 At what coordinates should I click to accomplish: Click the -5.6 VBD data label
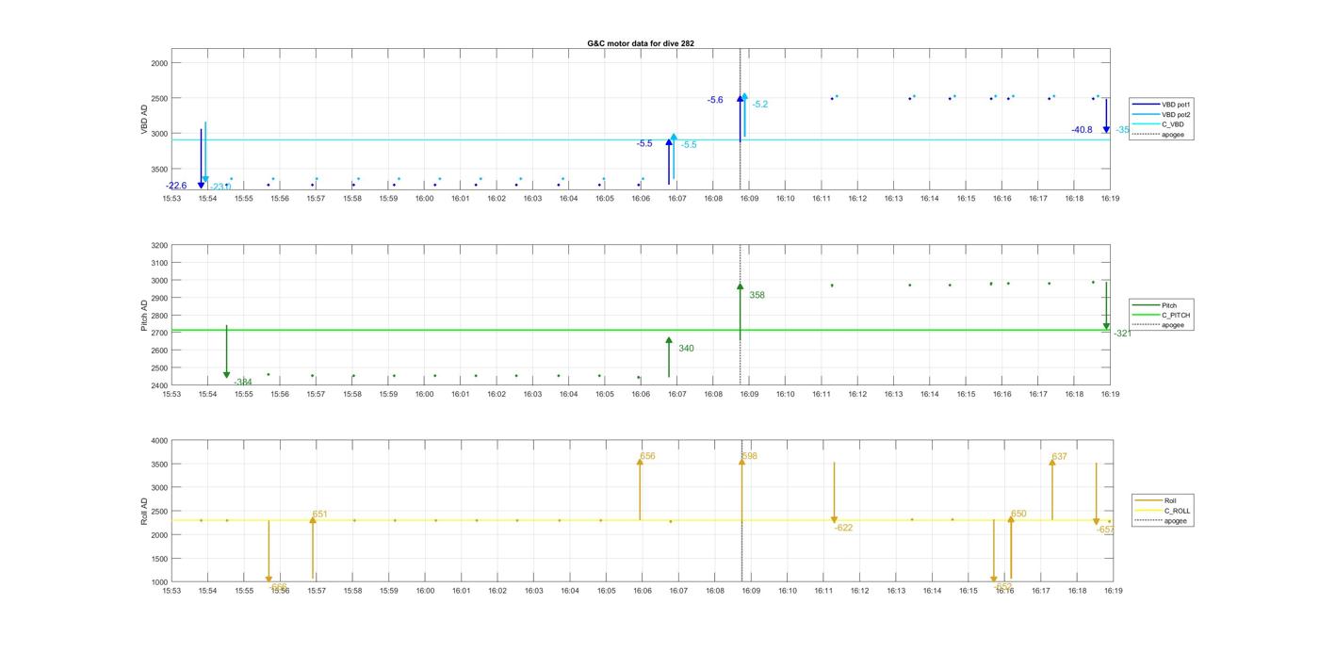tap(715, 100)
